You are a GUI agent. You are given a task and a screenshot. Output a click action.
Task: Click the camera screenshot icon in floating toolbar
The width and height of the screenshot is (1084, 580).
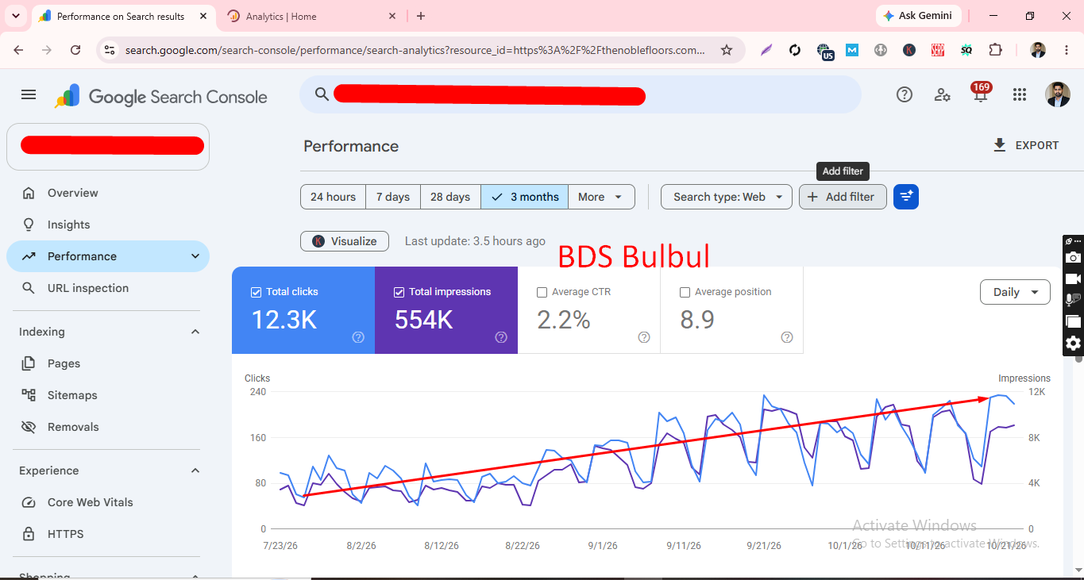(x=1073, y=257)
